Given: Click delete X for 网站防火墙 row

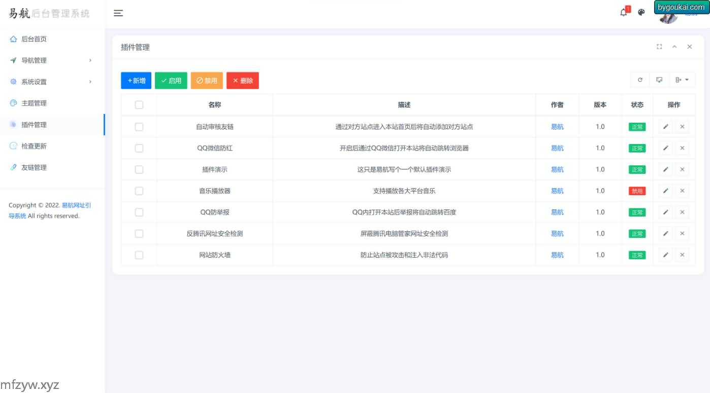Looking at the screenshot, I should (x=682, y=255).
